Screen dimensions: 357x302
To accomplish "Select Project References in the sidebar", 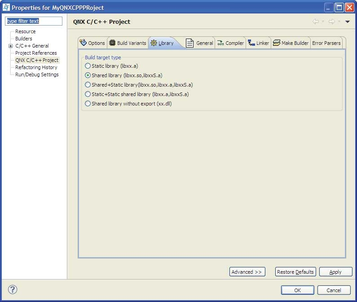I will [36, 53].
